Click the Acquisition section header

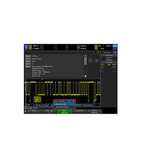(109, 55)
